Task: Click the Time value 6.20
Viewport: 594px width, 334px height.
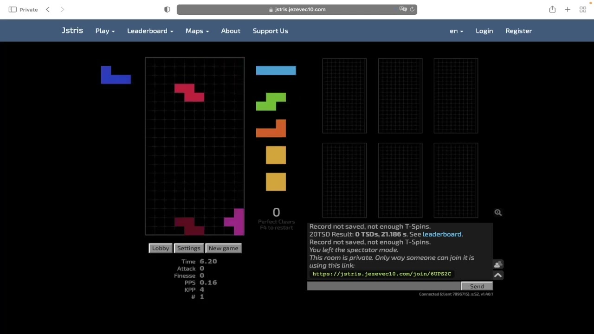Action: [x=208, y=261]
